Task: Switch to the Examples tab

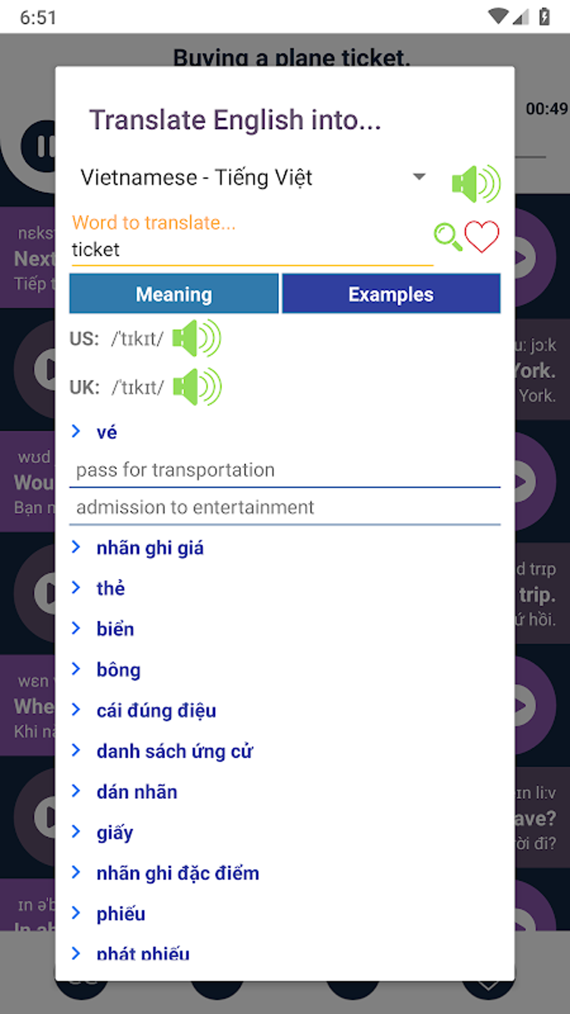Action: pos(391,293)
